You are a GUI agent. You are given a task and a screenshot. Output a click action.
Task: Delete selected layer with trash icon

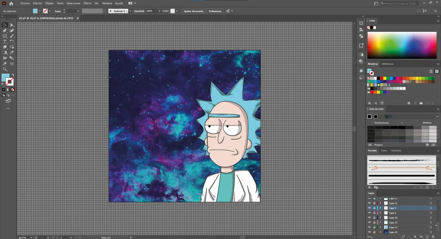coord(433,237)
